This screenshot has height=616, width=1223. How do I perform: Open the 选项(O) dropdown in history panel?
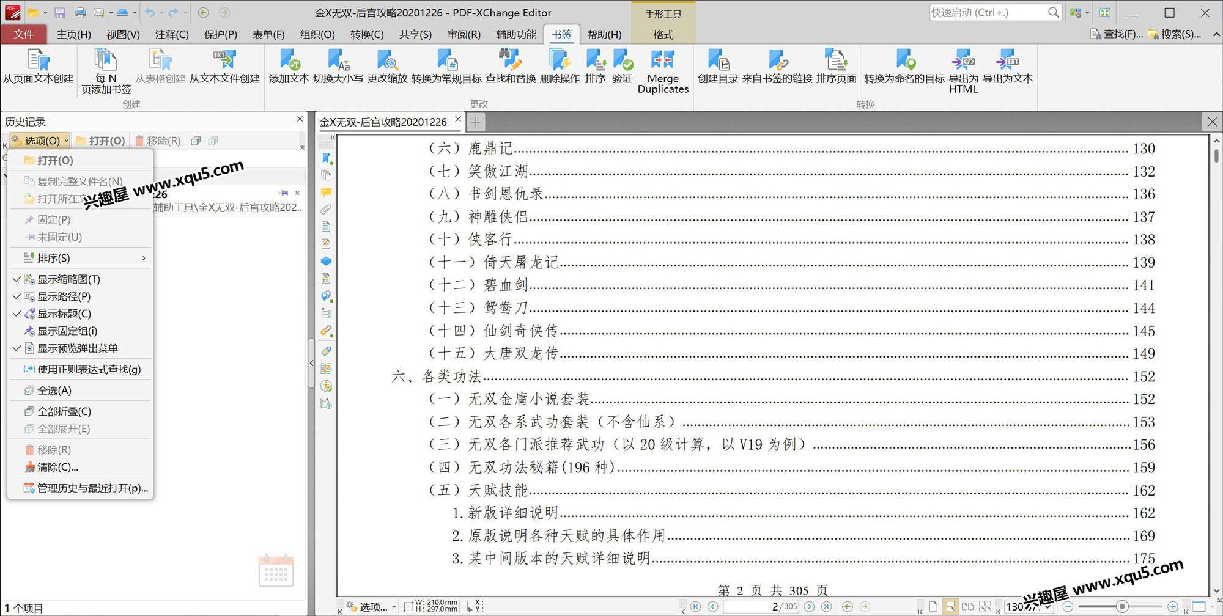40,141
